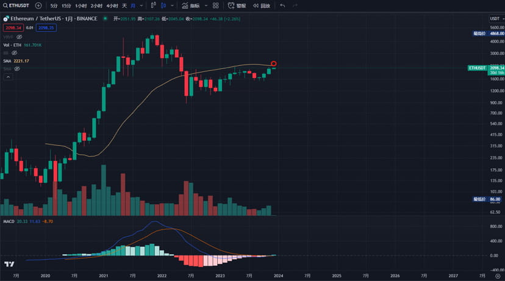
Task: Select the SMA 2221.17 legend entry
Action: click(16, 61)
